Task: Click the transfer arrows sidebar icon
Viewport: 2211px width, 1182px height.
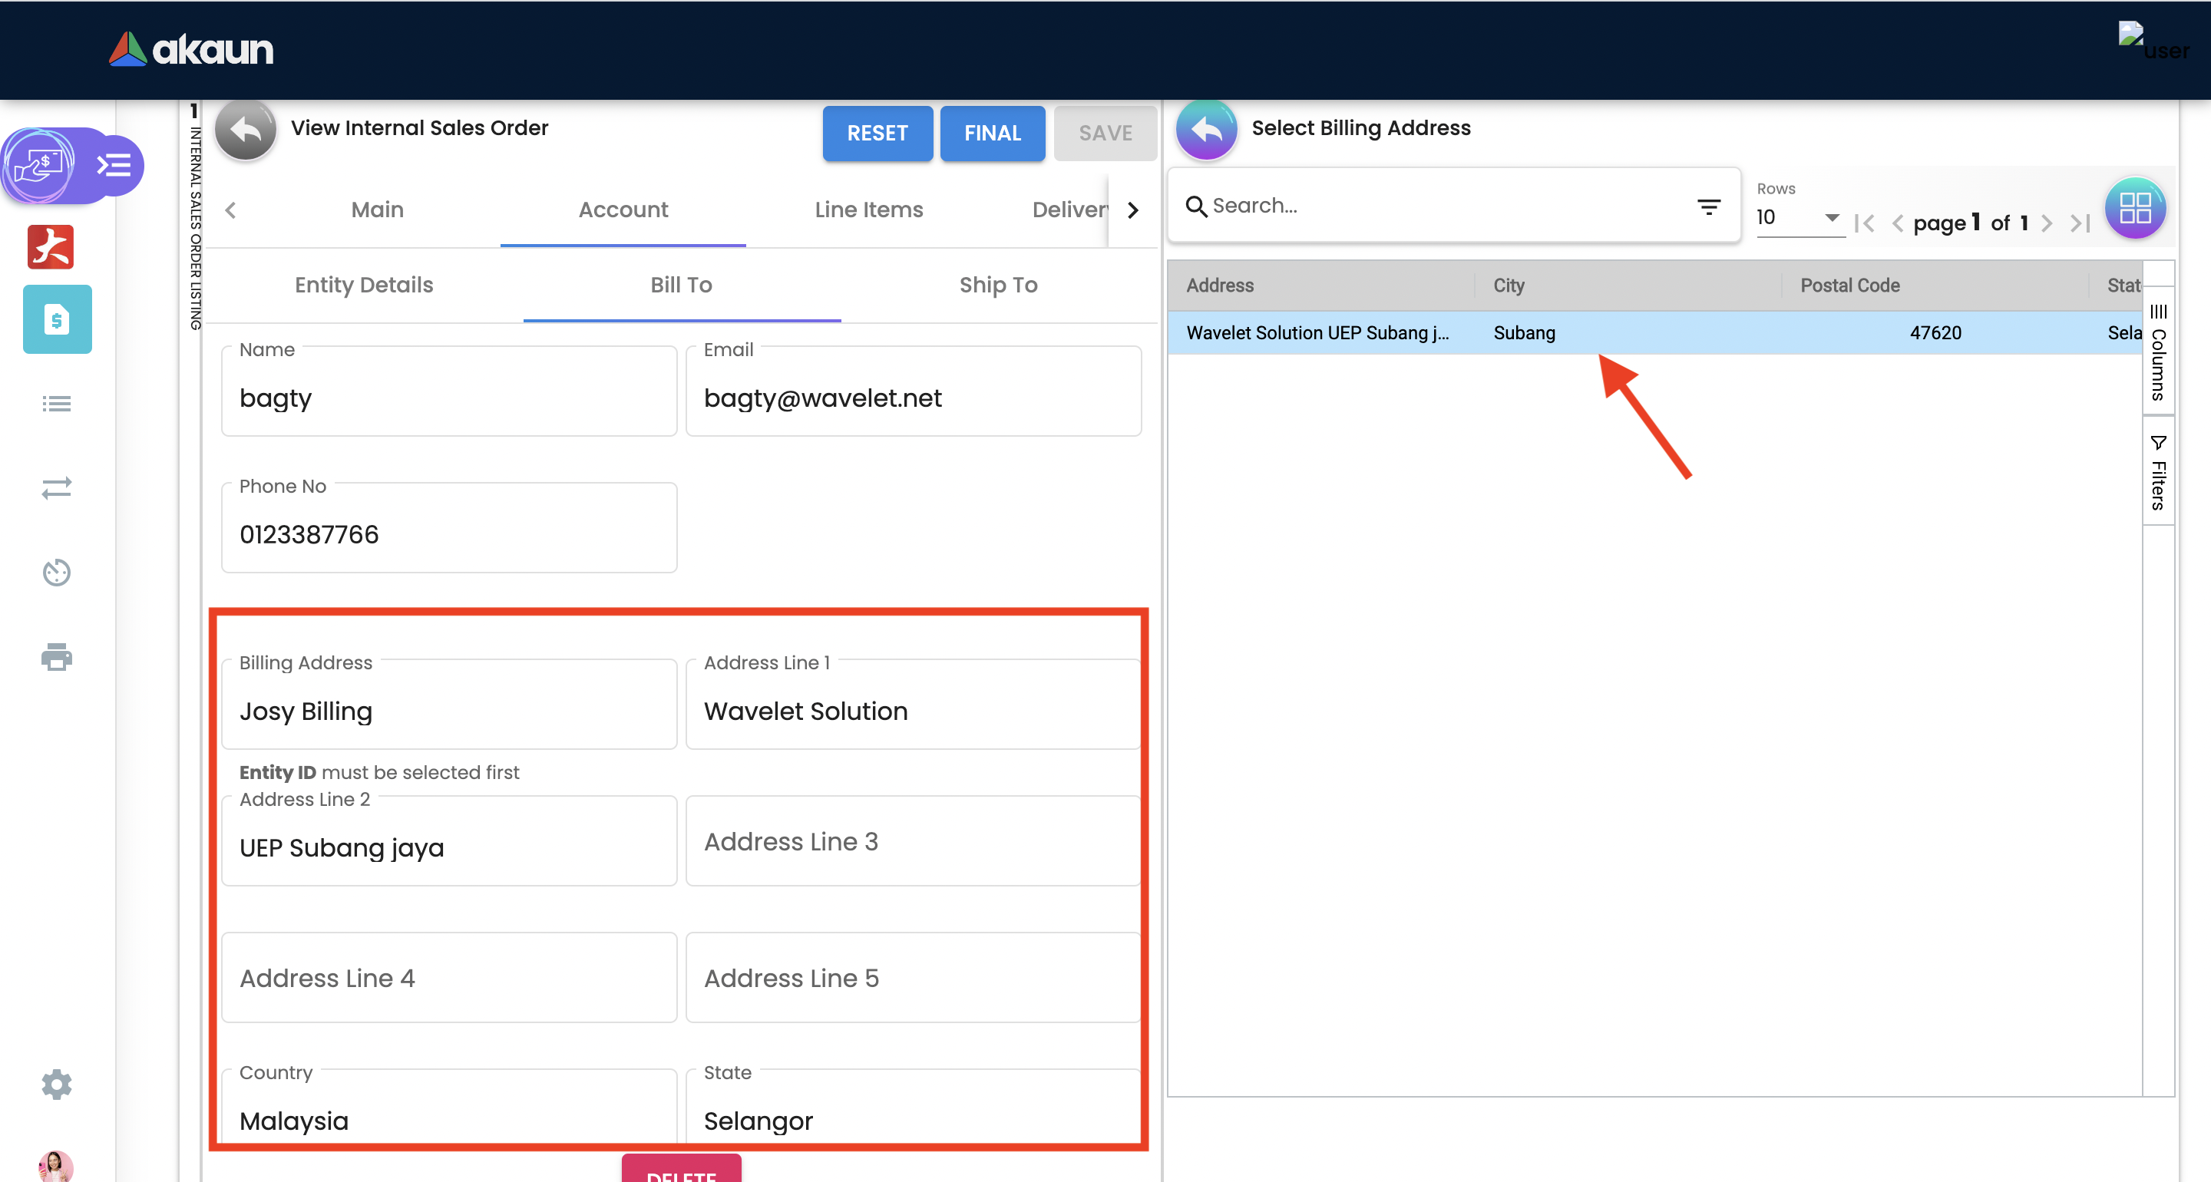Action: pyautogui.click(x=57, y=487)
